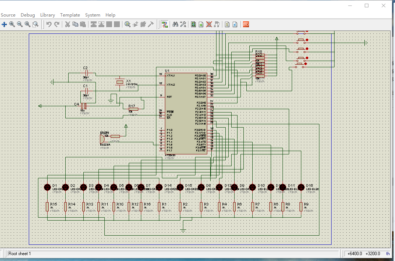
Task: Click the +6400.0 coordinate readout
Action: [x=355, y=253]
